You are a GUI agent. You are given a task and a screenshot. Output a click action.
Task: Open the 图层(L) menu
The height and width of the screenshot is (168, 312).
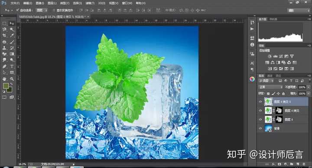pyautogui.click(x=52, y=3)
